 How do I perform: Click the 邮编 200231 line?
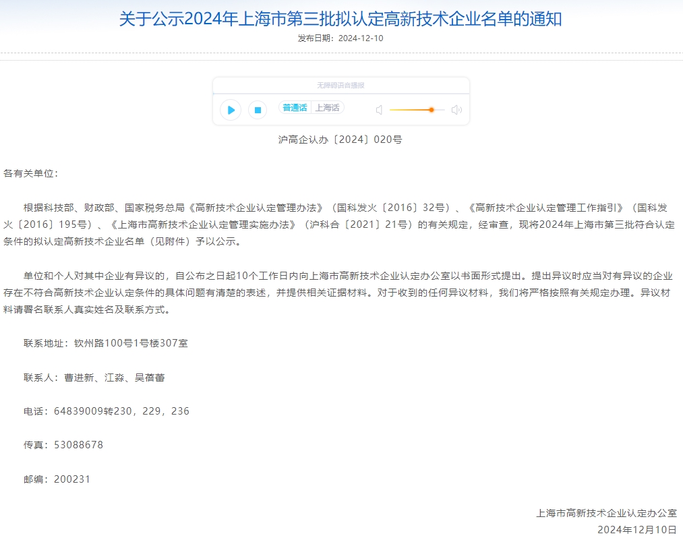(x=57, y=479)
